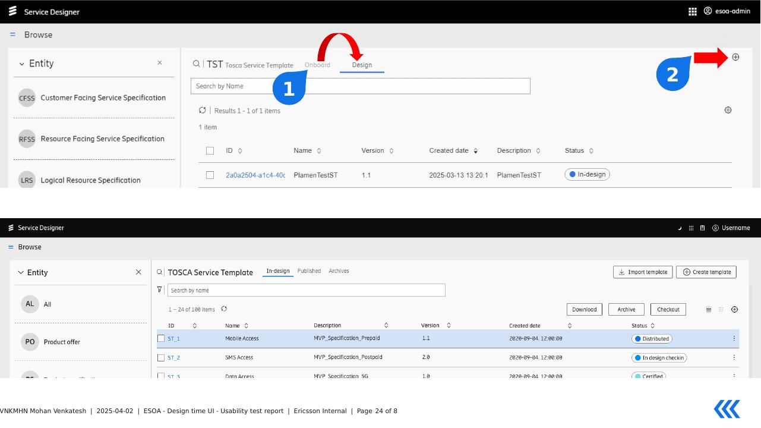
Task: Tick the checkbox for ST_1 row
Action: click(x=161, y=338)
